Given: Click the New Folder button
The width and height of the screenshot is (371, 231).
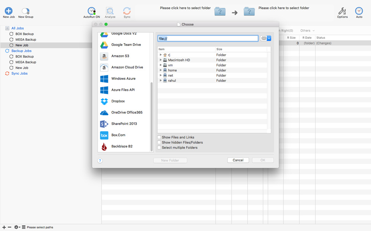Looking at the screenshot, I should point(170,160).
